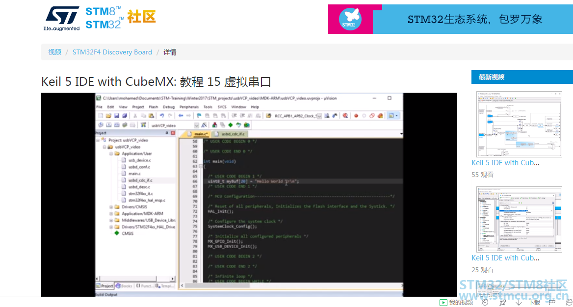Click the green diamond Run-Time Environment icon
573x307 pixels.
(x=231, y=125)
